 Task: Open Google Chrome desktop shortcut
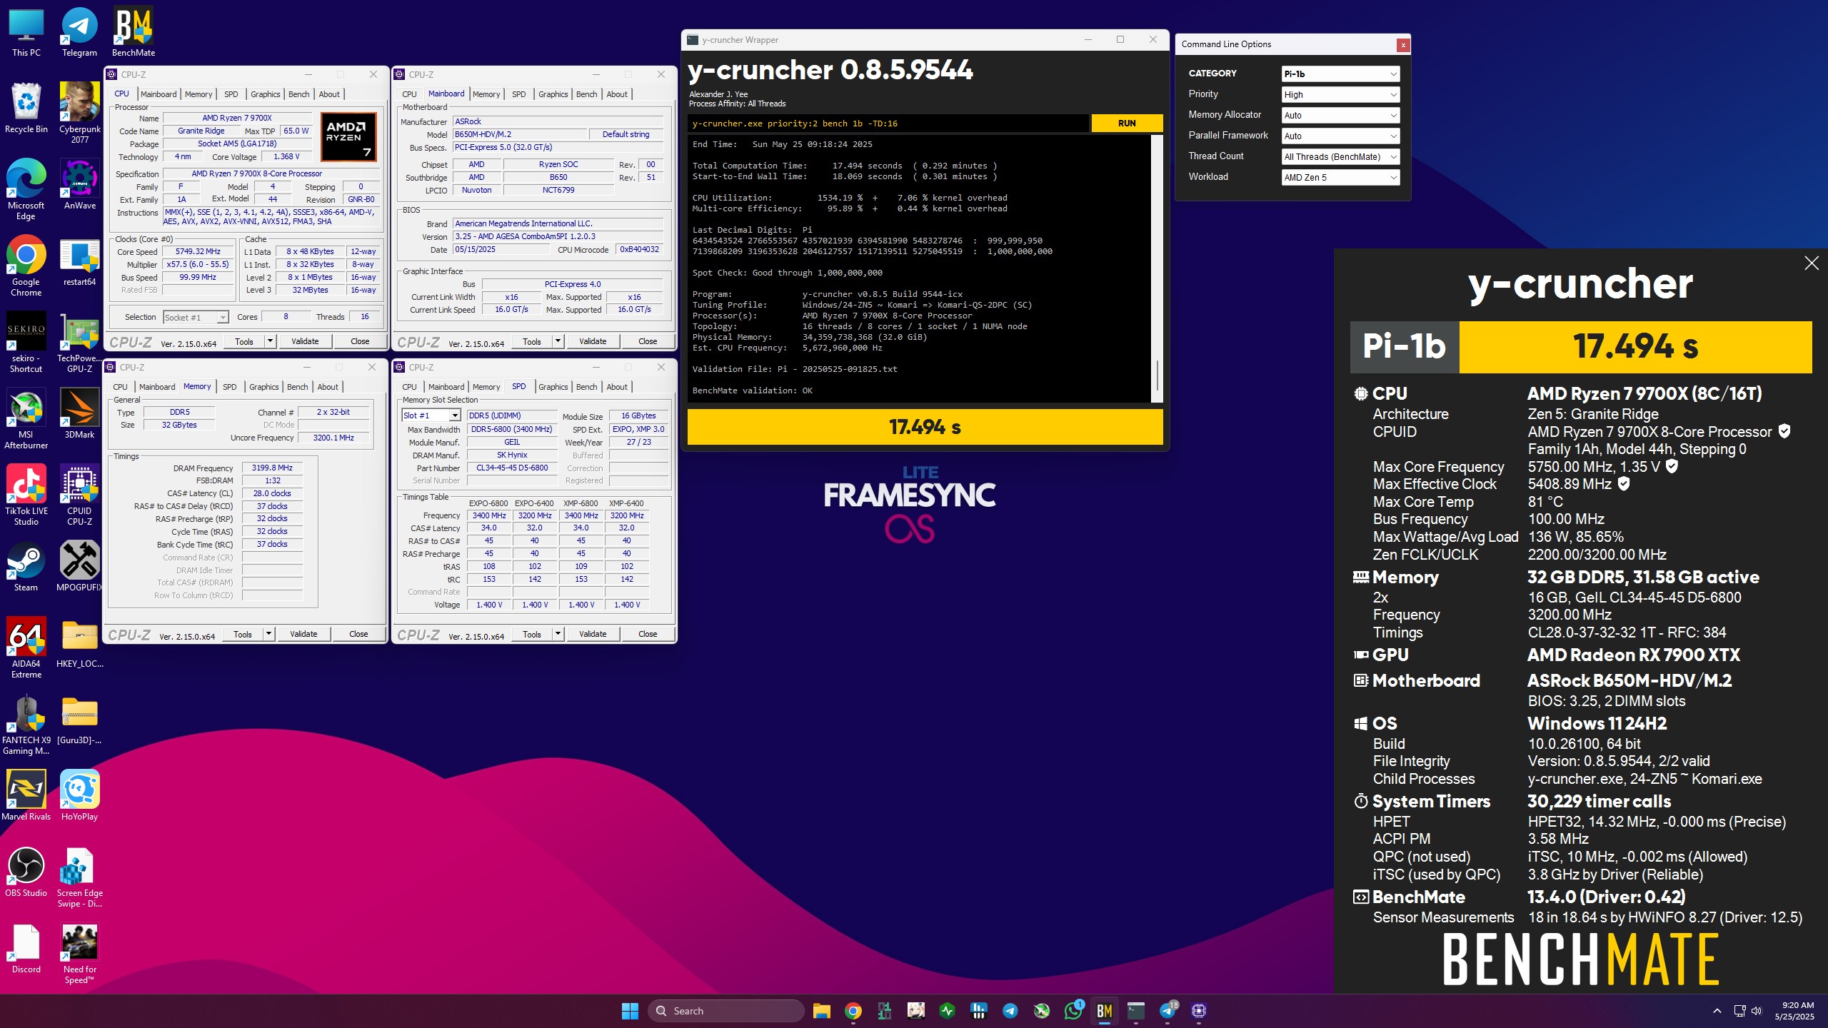pyautogui.click(x=26, y=266)
